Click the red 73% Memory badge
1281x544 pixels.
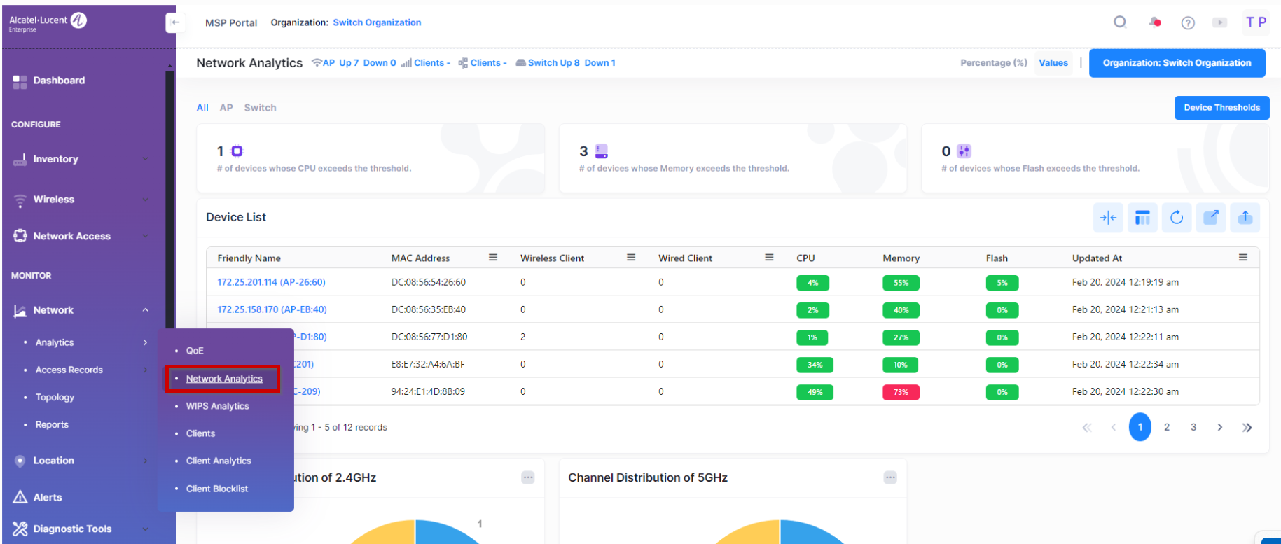coord(901,392)
